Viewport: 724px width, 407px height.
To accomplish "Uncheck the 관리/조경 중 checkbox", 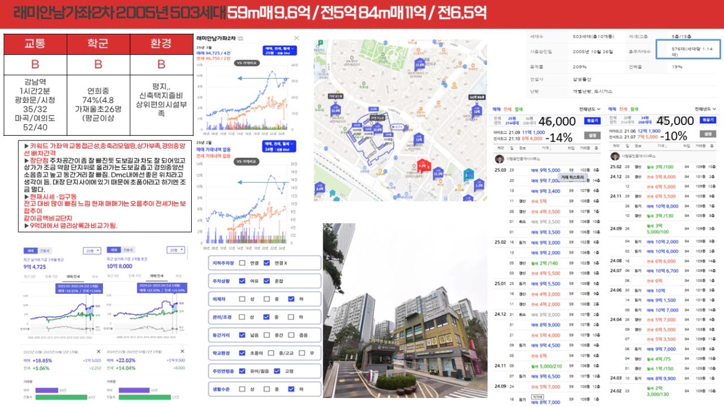I will click(266, 317).
